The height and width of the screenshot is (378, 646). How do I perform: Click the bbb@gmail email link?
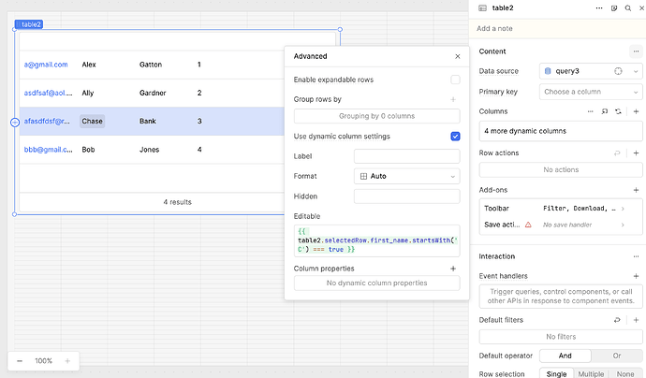(48, 150)
